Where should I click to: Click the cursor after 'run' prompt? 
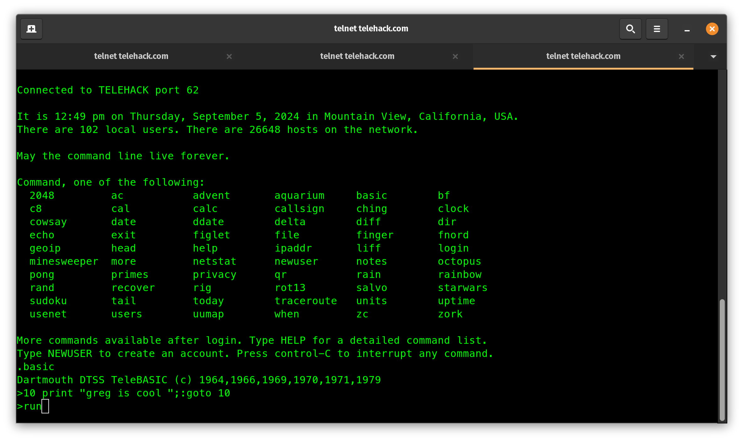[x=45, y=406]
